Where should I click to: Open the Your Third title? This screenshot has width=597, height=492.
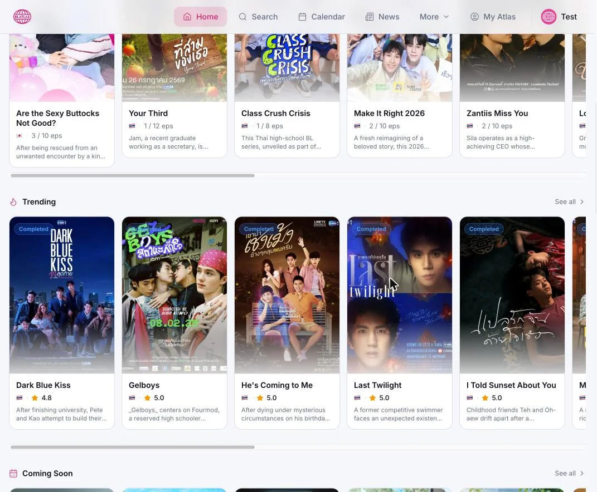coord(148,114)
